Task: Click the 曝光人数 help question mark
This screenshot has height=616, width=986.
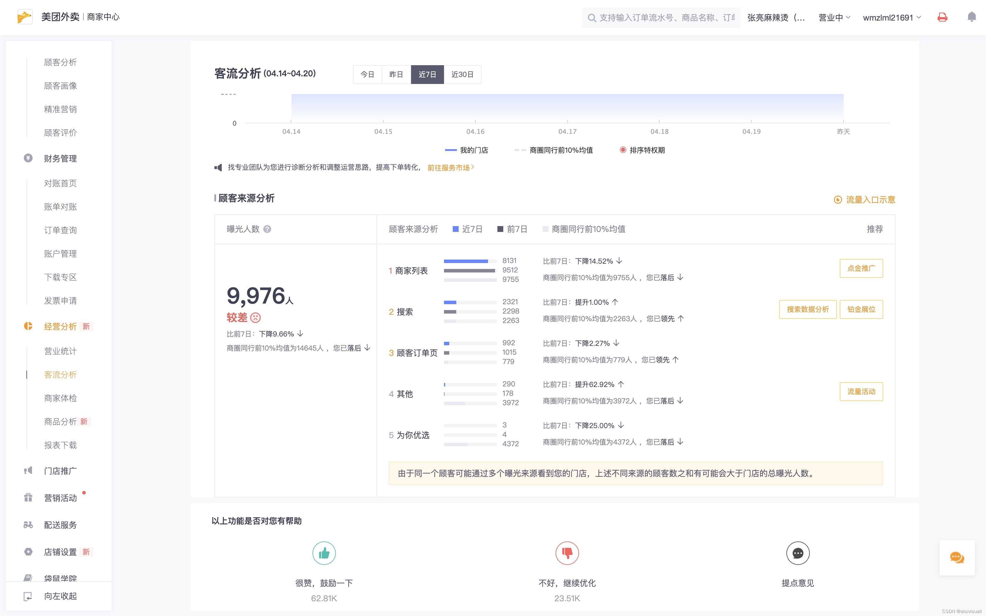Action: point(267,229)
